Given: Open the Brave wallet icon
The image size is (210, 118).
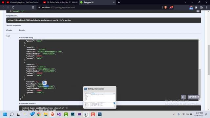Looking at the screenshot, I should tap(201, 8).
